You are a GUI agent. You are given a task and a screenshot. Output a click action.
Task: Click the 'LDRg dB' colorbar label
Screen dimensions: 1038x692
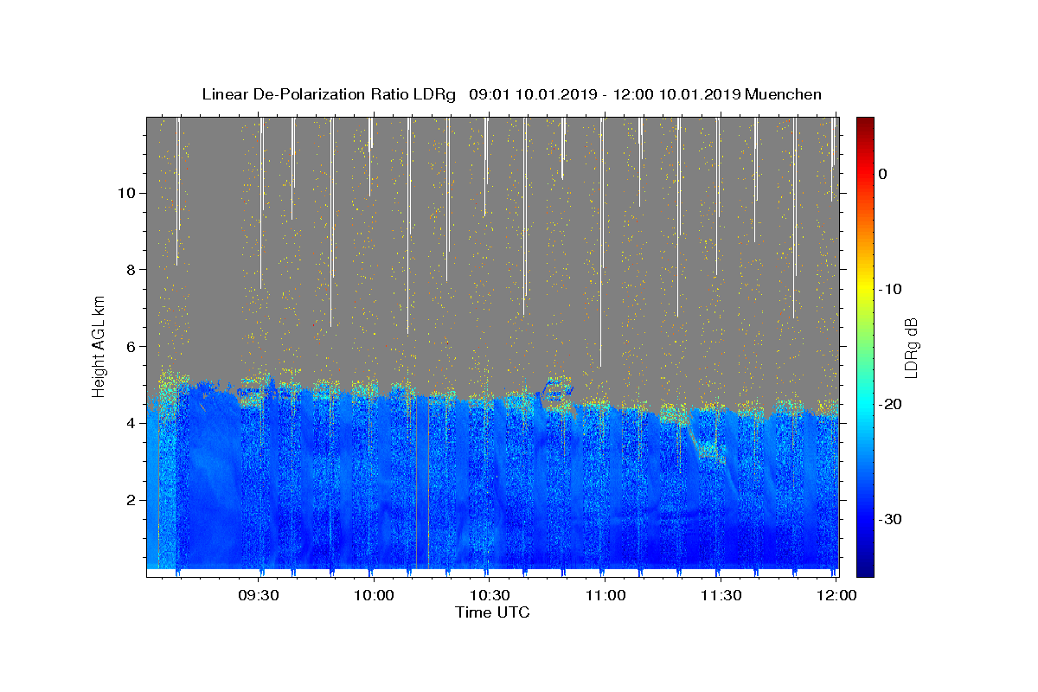(x=911, y=347)
